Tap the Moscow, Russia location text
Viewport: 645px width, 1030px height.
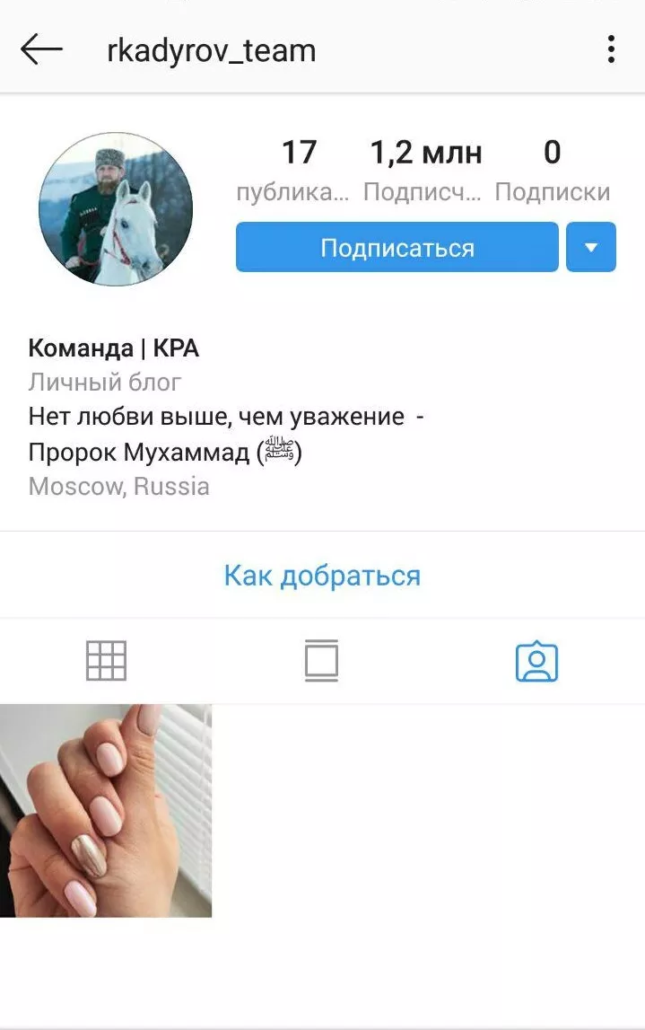118,487
